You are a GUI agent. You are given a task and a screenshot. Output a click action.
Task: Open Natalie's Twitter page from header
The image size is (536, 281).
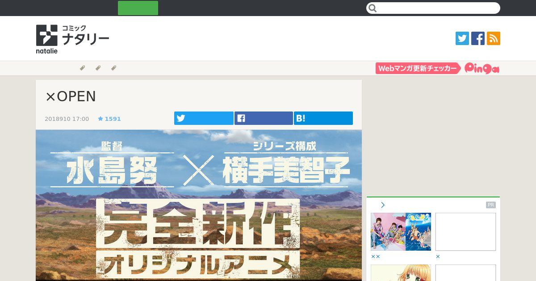[462, 38]
